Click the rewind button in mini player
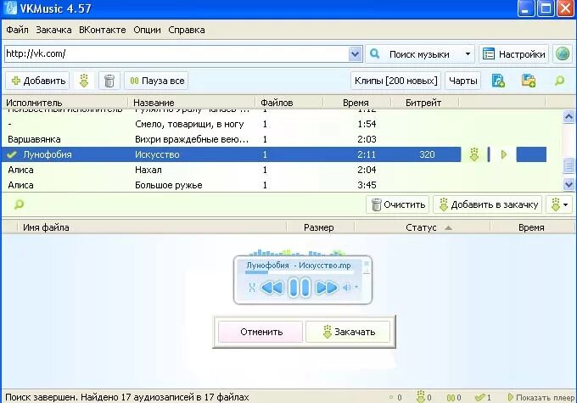This screenshot has width=577, height=403. click(272, 288)
